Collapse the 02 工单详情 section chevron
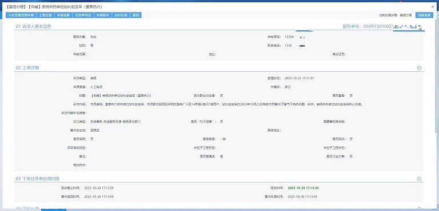439x211 pixels. (x=419, y=68)
